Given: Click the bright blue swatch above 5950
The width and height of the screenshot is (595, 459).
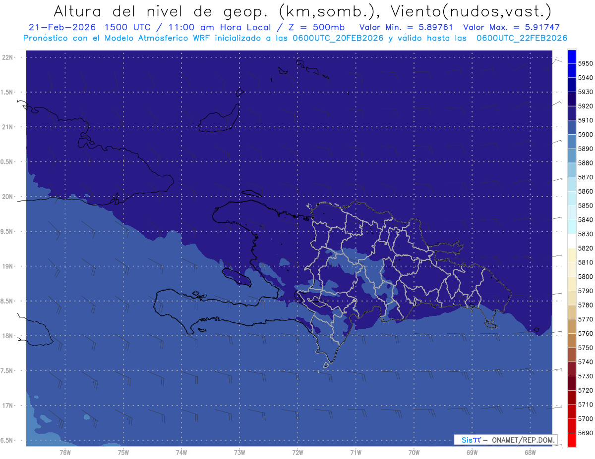Looking at the screenshot, I should (x=572, y=56).
